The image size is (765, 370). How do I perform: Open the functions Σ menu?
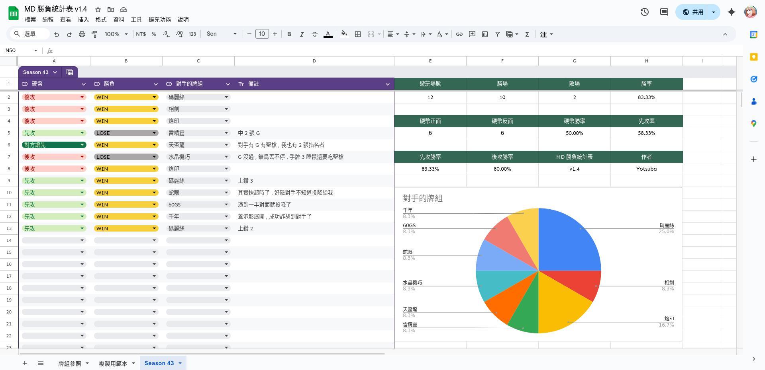click(x=527, y=34)
